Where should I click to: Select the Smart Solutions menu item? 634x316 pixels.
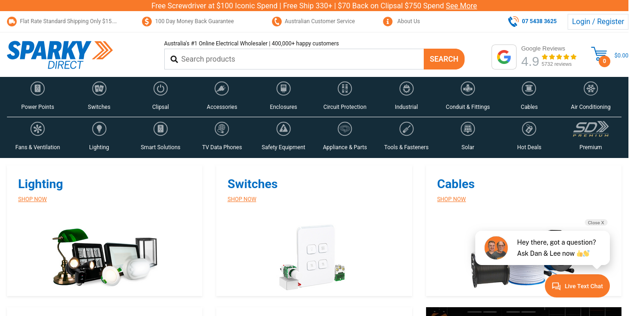[161, 147]
